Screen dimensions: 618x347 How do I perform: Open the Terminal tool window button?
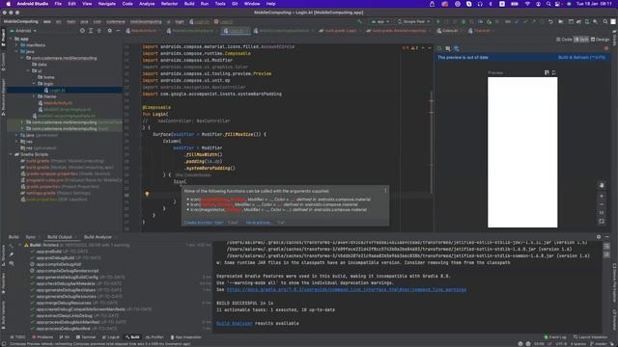pyautogui.click(x=86, y=337)
